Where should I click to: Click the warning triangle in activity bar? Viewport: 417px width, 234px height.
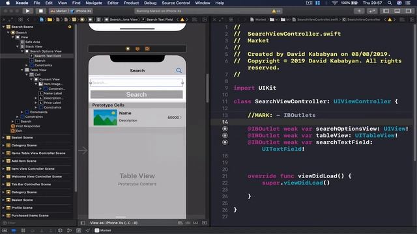[274, 11]
